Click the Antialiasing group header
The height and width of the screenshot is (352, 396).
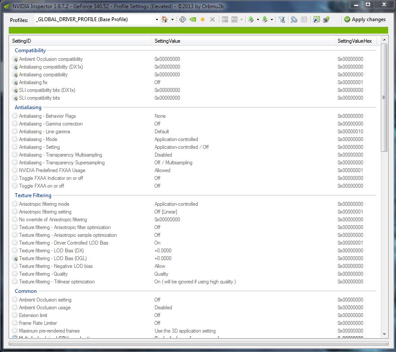point(28,107)
